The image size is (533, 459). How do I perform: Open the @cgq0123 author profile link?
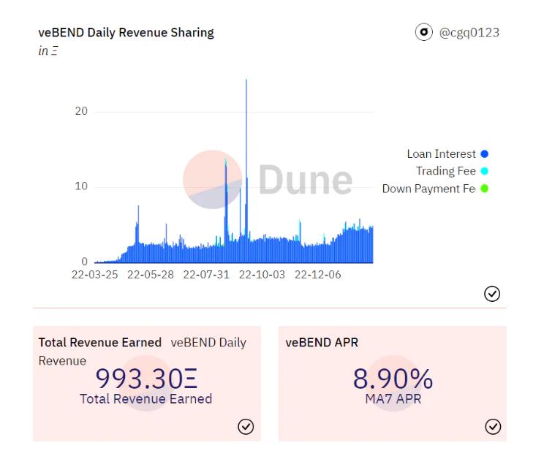click(469, 32)
